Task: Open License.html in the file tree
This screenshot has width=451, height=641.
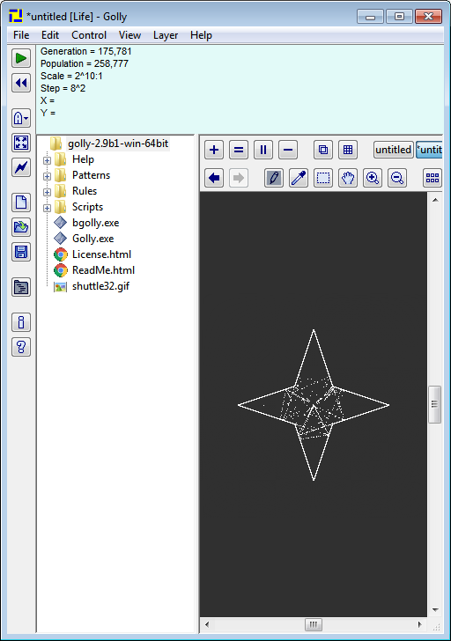Action: click(x=101, y=254)
